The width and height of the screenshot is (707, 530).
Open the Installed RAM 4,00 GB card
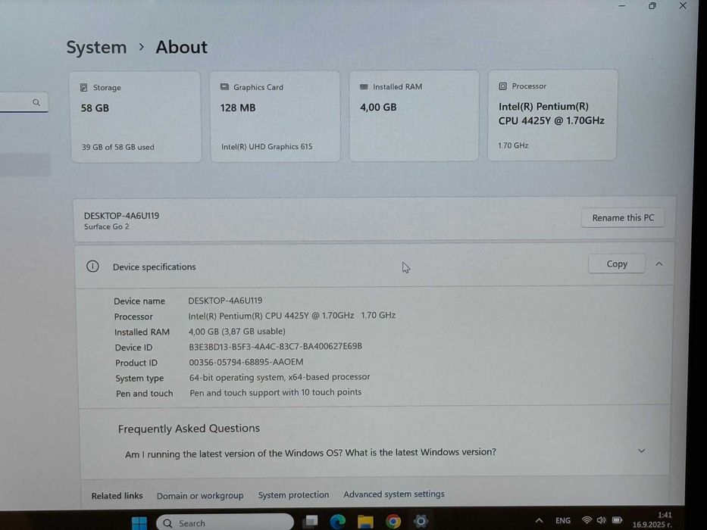coord(414,116)
